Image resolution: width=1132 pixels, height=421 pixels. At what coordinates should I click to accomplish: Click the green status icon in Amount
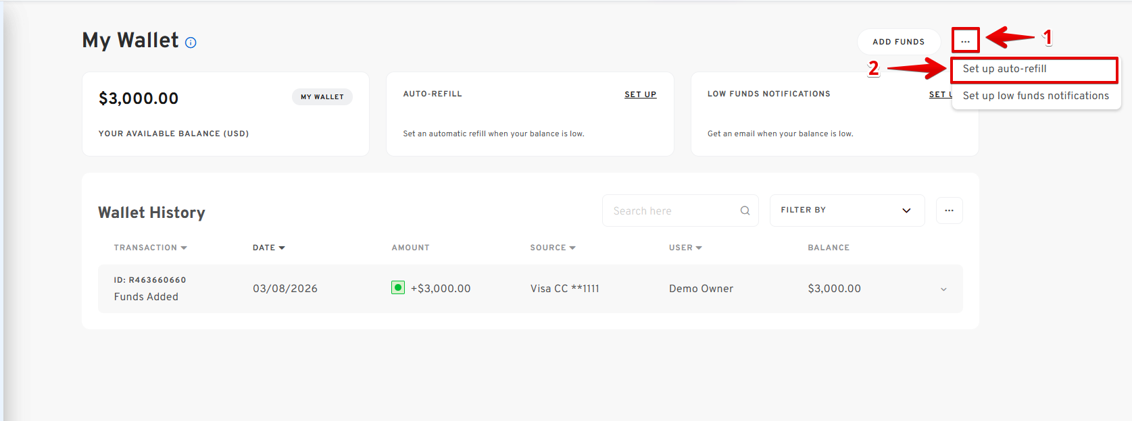tap(398, 288)
